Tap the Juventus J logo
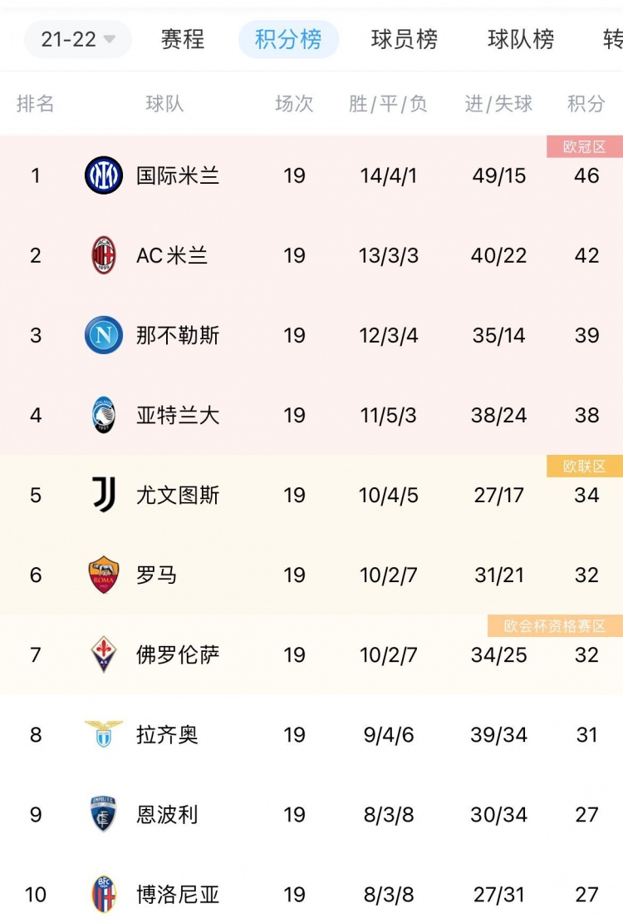Screen dimensions: 623x923 [x=104, y=495]
